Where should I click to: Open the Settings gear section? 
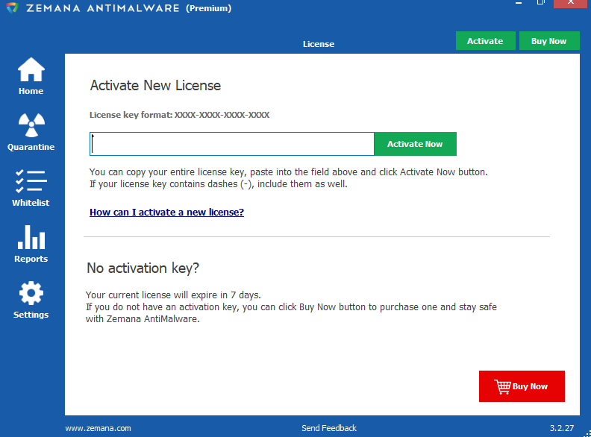[31, 300]
